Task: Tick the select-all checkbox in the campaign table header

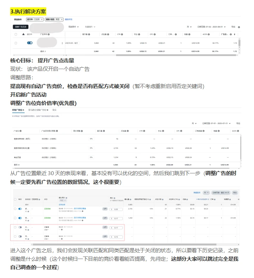Action: tap(16, 35)
